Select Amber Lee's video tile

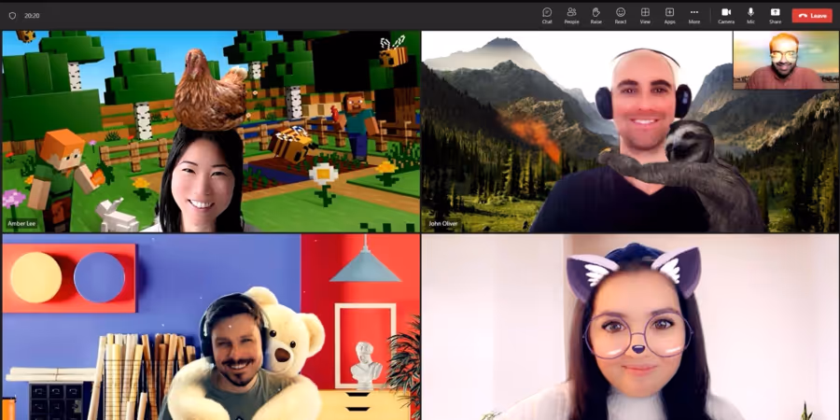(211, 132)
